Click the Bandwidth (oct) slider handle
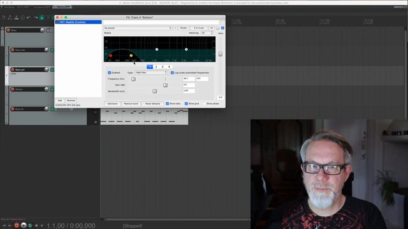The height and width of the screenshot is (229, 408). tap(154, 91)
